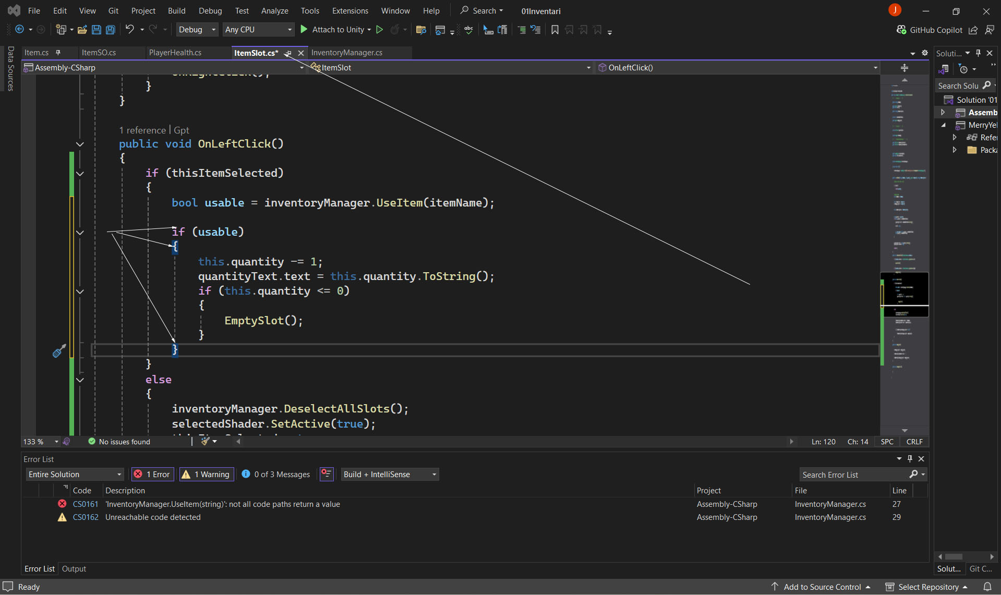
Task: Click the Search Error List field
Action: click(854, 475)
